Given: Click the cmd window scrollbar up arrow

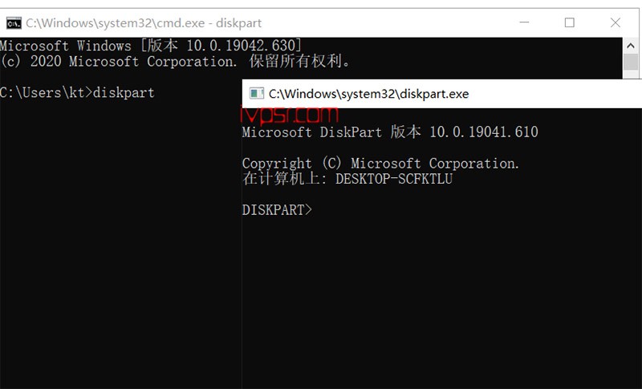Looking at the screenshot, I should pyautogui.click(x=631, y=46).
